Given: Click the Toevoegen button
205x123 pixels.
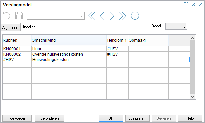Looking at the screenshot, I should click(x=17, y=118).
